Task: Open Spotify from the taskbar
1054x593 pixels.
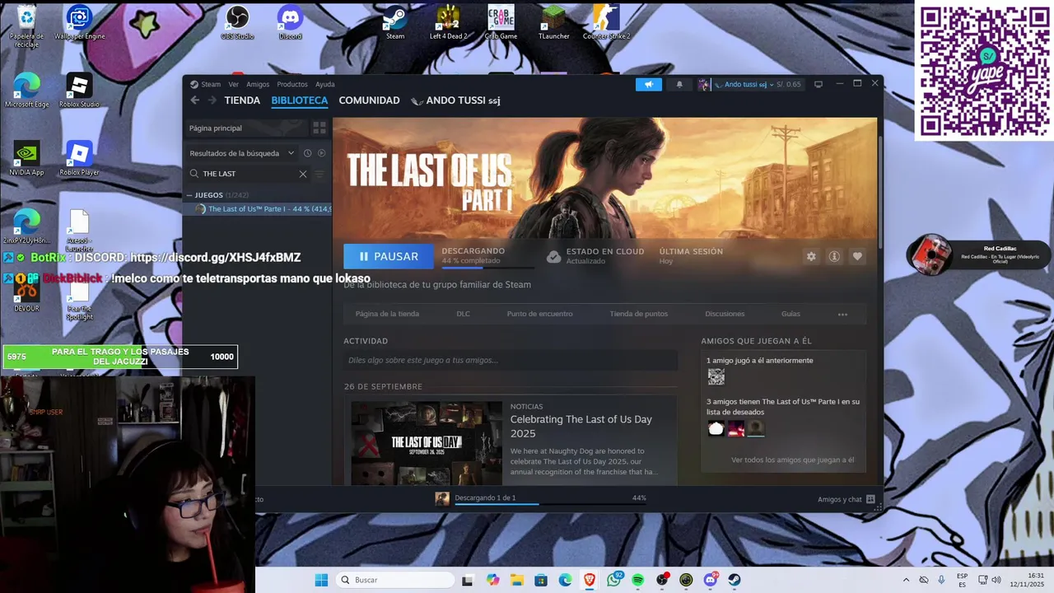Action: [x=638, y=580]
